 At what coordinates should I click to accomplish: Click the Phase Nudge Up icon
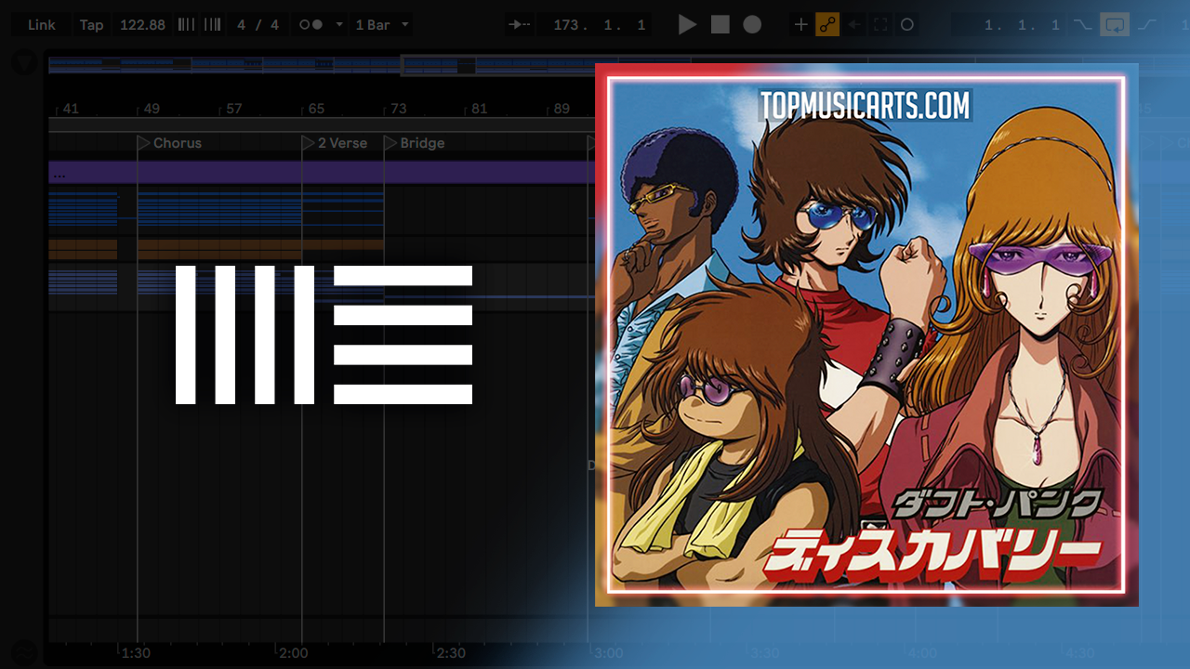click(213, 25)
